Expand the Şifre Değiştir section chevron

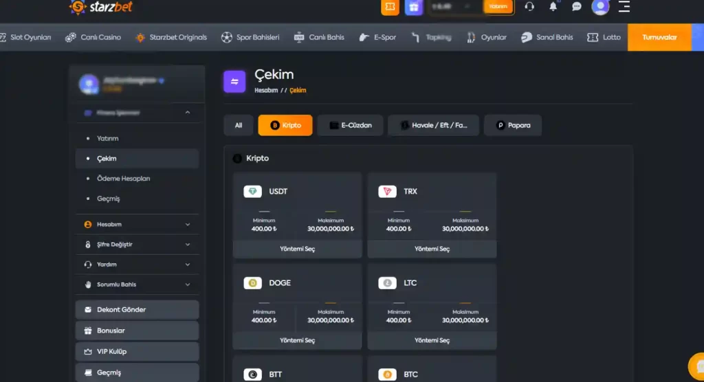(188, 245)
